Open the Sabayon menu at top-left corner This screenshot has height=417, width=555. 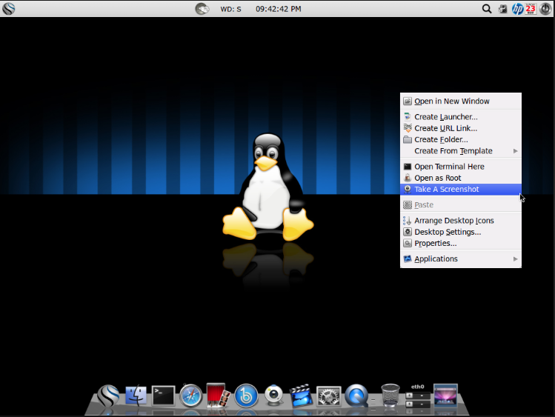point(10,9)
